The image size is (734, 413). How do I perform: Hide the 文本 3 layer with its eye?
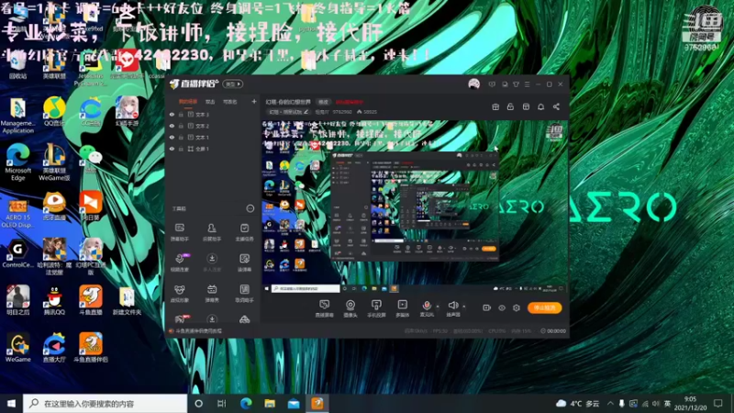coord(172,114)
